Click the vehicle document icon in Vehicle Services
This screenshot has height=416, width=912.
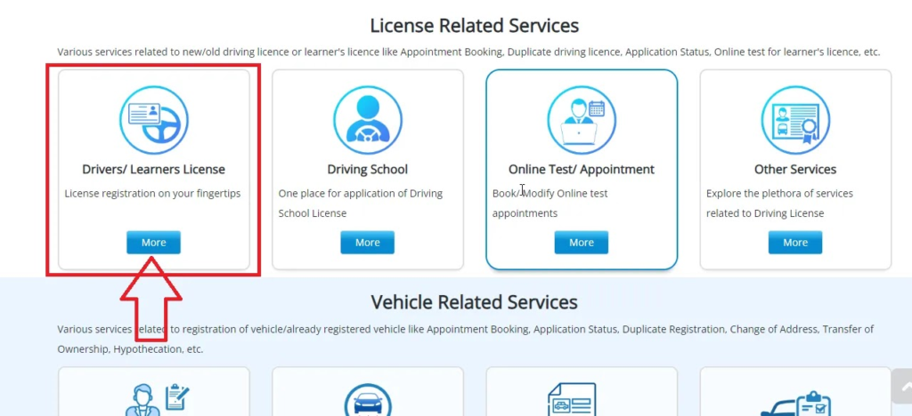pos(572,398)
